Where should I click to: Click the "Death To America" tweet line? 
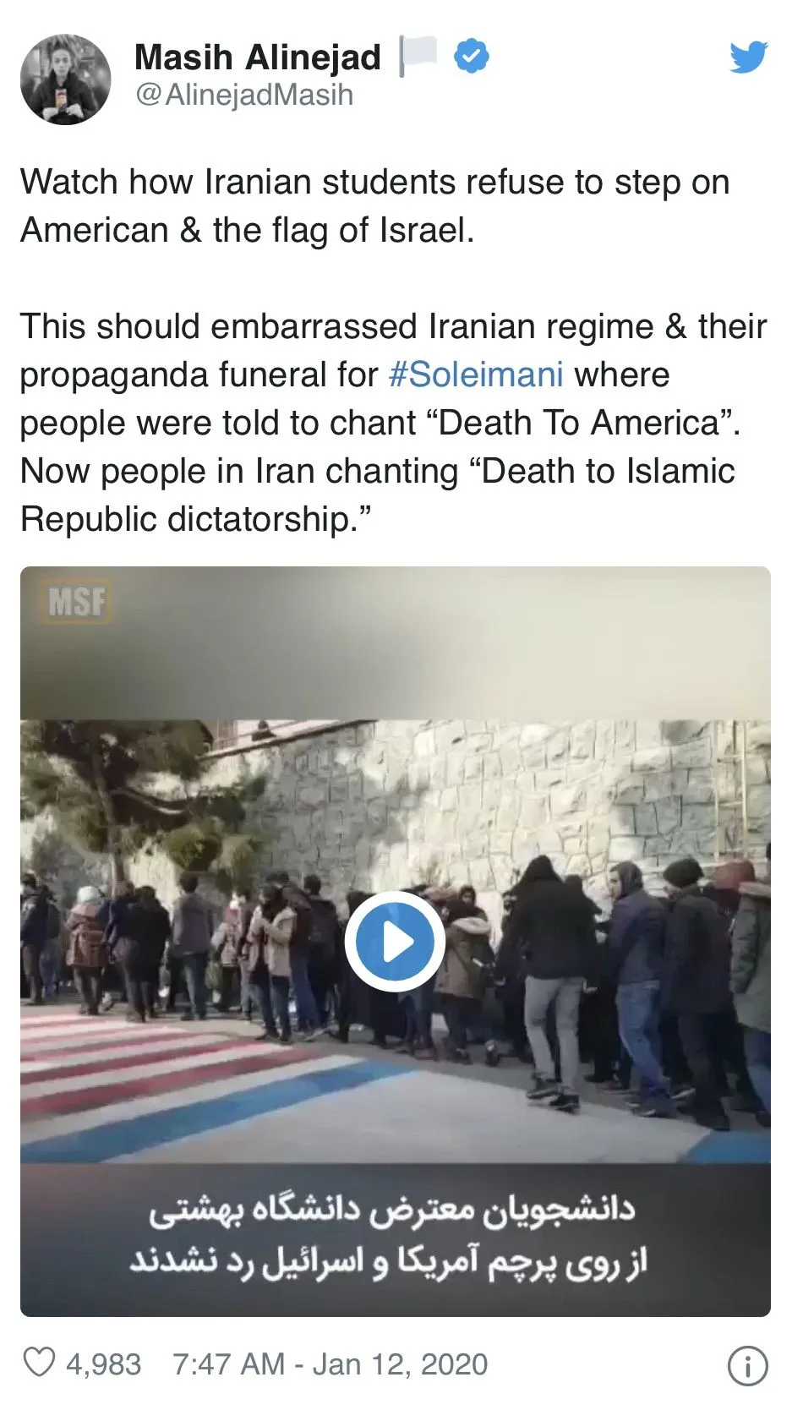click(380, 423)
